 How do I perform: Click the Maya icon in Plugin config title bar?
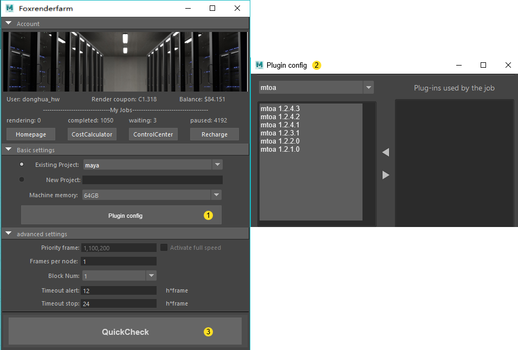point(260,65)
